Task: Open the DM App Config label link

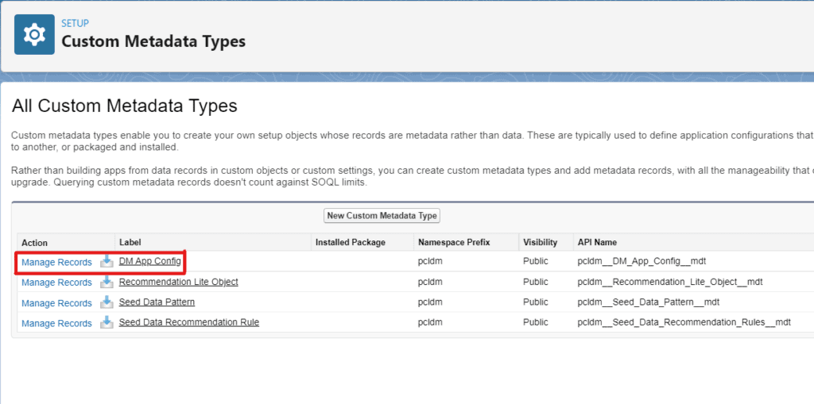Action: tap(150, 261)
